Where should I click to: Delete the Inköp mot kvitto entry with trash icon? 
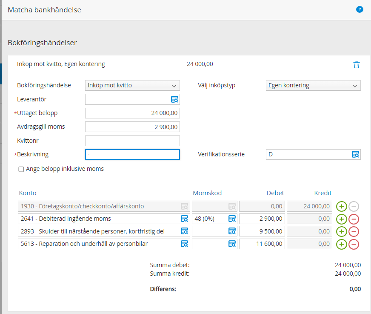[357, 64]
